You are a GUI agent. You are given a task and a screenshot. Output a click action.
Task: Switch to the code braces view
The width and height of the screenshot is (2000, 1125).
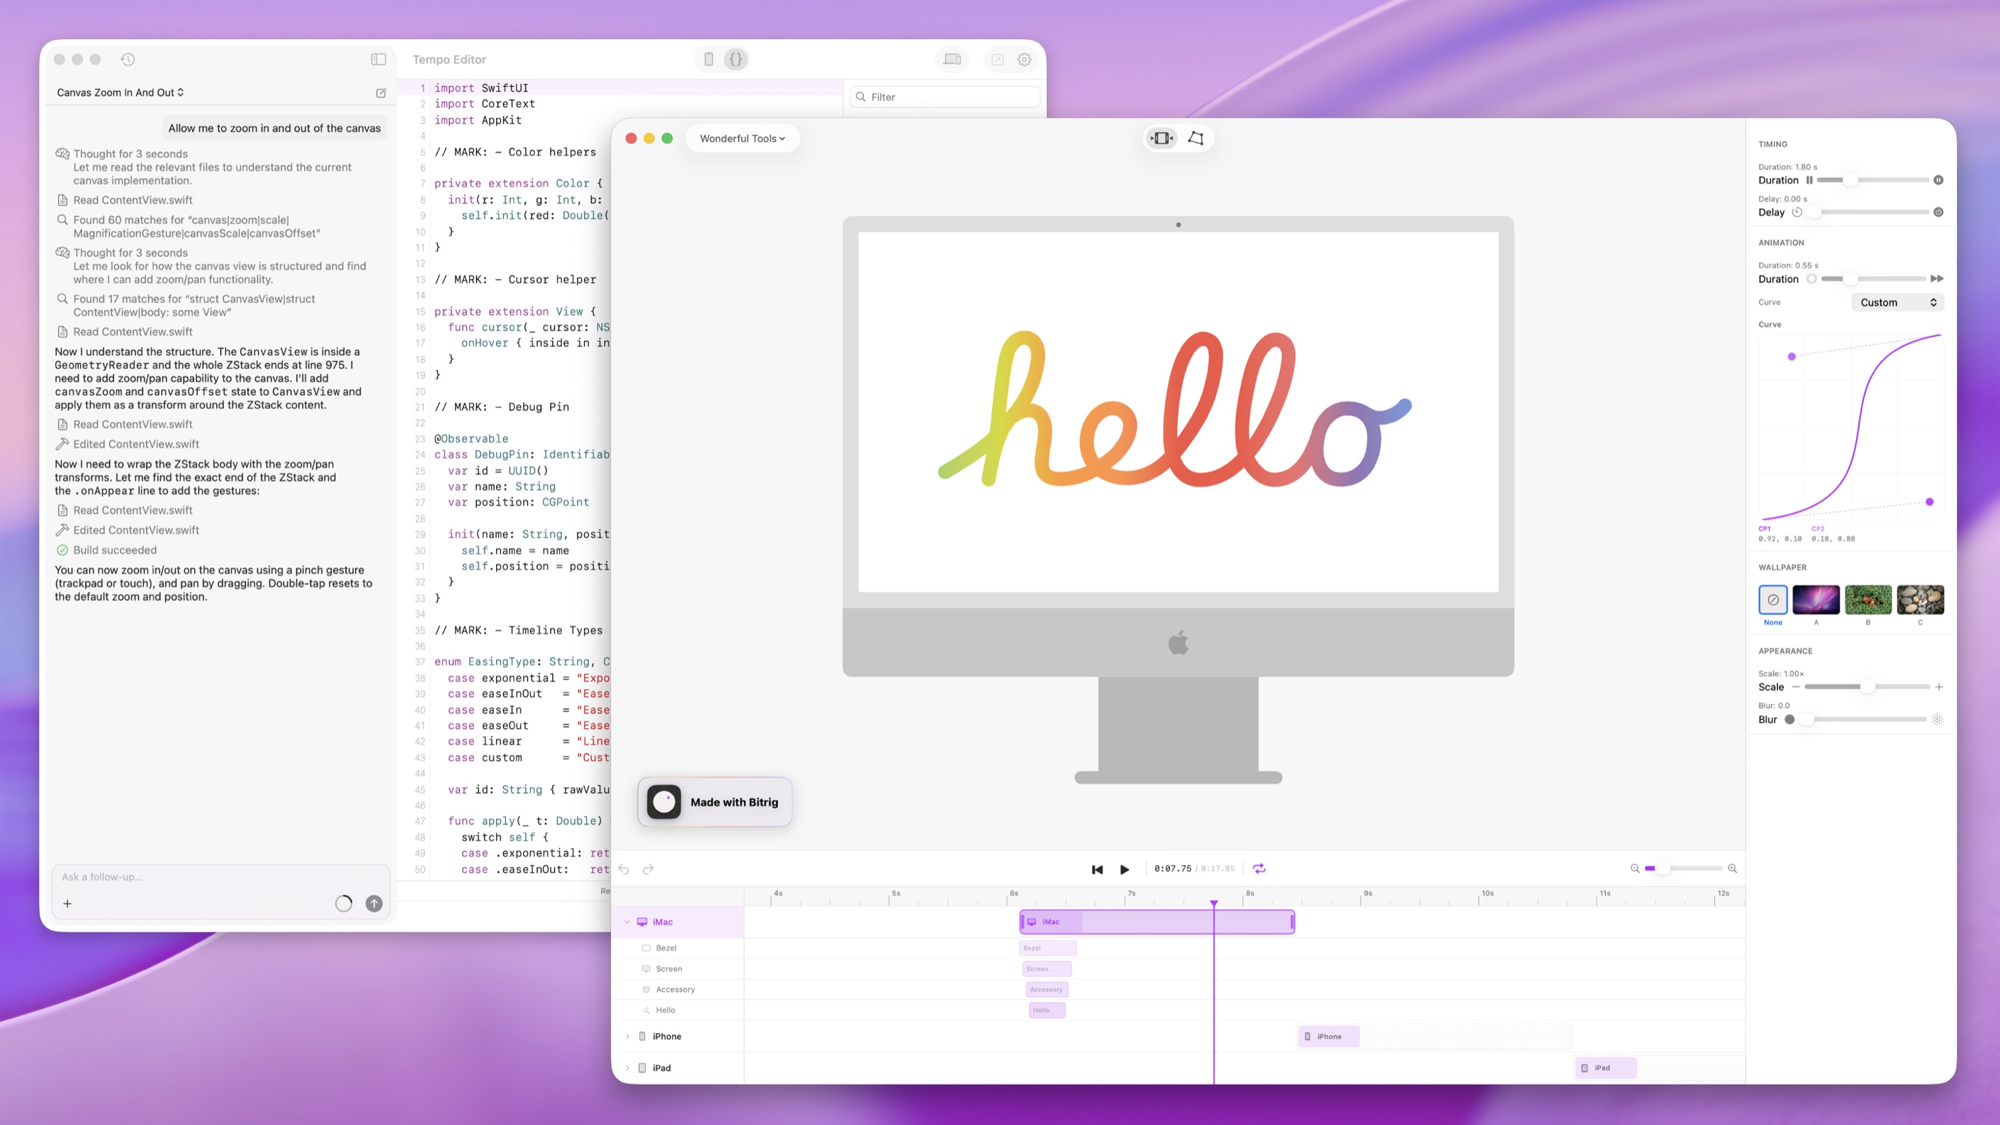[x=735, y=59]
